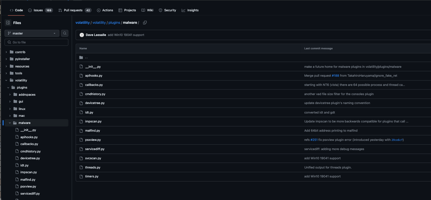This screenshot has width=431, height=200.
Task: Click the parent directory folder icon
Action: (81, 57)
